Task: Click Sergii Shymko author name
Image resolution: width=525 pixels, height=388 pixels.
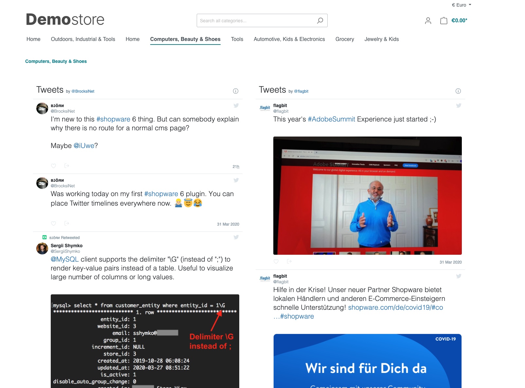Action: click(66, 246)
